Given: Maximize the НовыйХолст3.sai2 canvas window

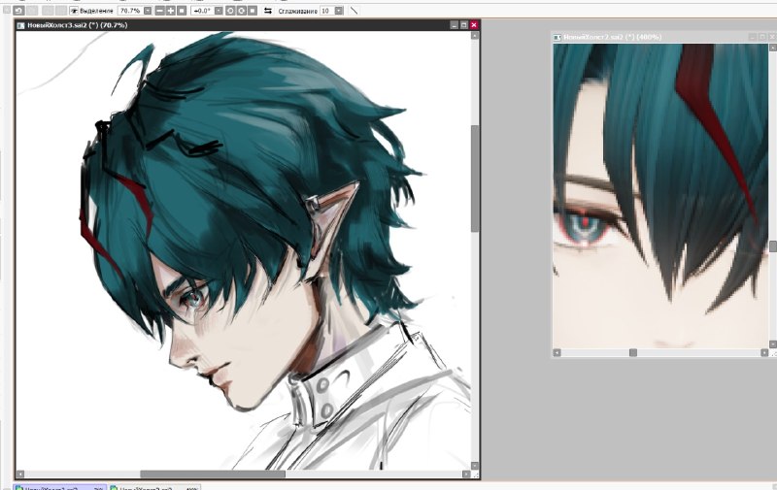Looking at the screenshot, I should point(464,25).
